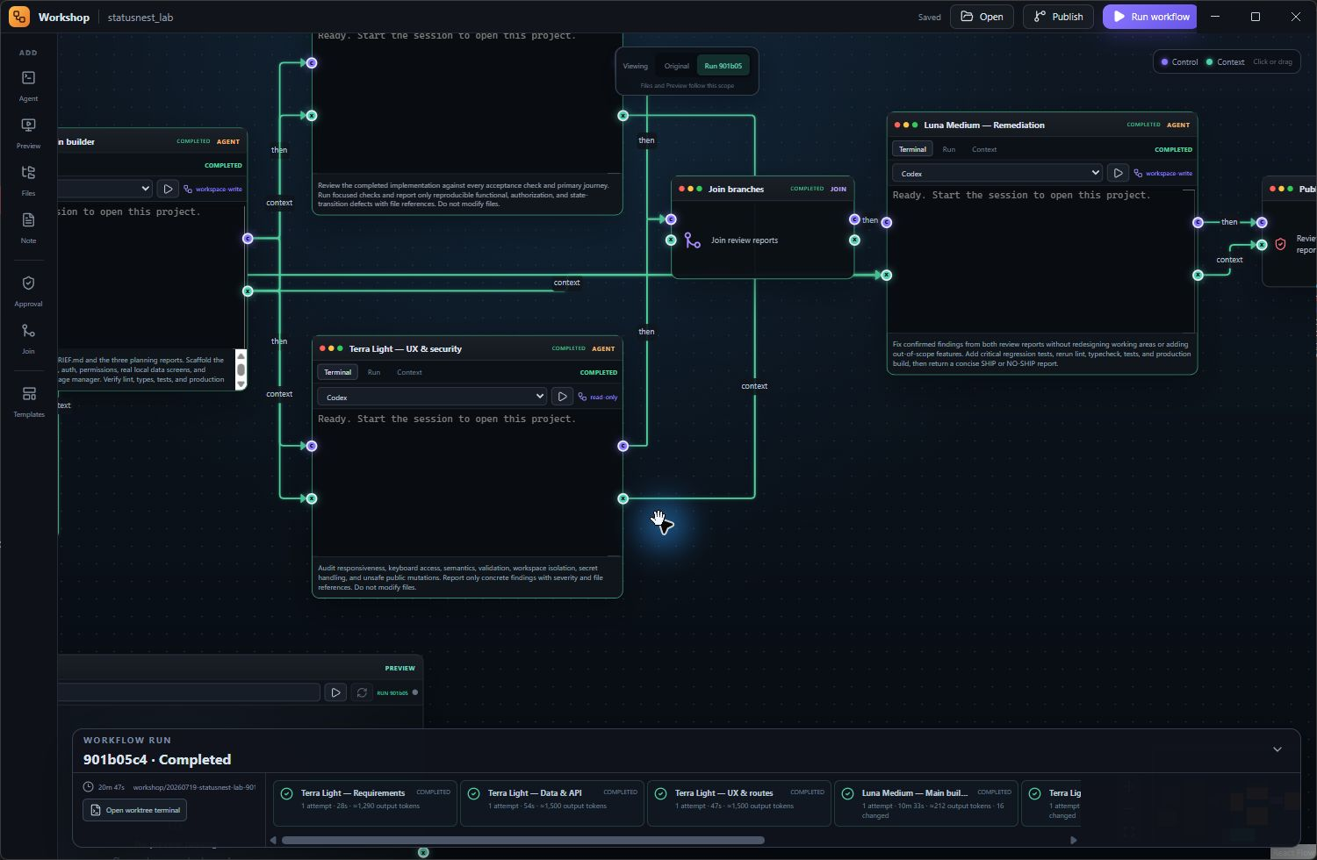Switch viewing scope to Run 901b05

point(723,66)
